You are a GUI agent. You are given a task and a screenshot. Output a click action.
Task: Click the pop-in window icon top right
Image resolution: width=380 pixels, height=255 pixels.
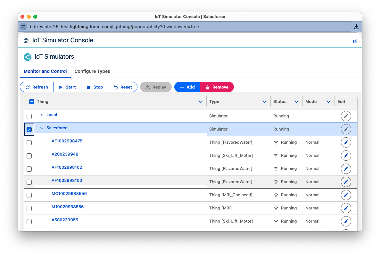tap(355, 41)
